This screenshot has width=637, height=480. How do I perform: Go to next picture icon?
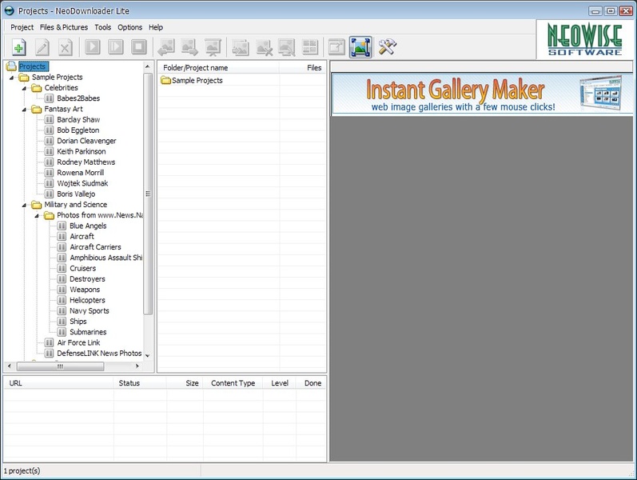189,47
